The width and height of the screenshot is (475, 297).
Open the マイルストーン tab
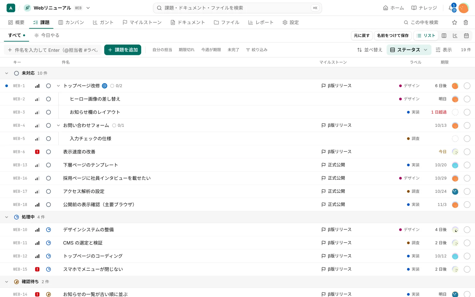tap(142, 23)
